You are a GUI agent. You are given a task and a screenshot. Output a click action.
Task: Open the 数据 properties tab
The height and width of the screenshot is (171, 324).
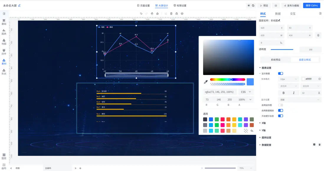[x=278, y=14]
